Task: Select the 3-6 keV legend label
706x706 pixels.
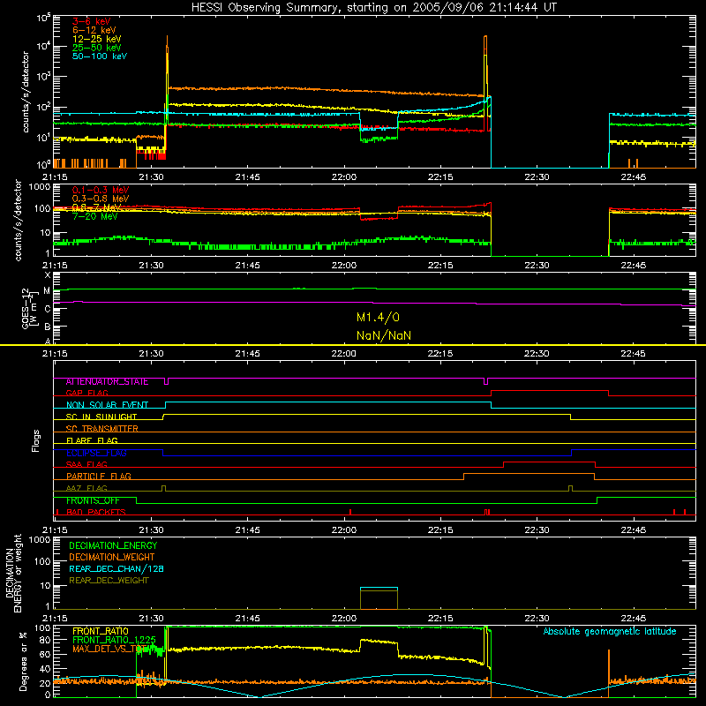Action: (91, 21)
